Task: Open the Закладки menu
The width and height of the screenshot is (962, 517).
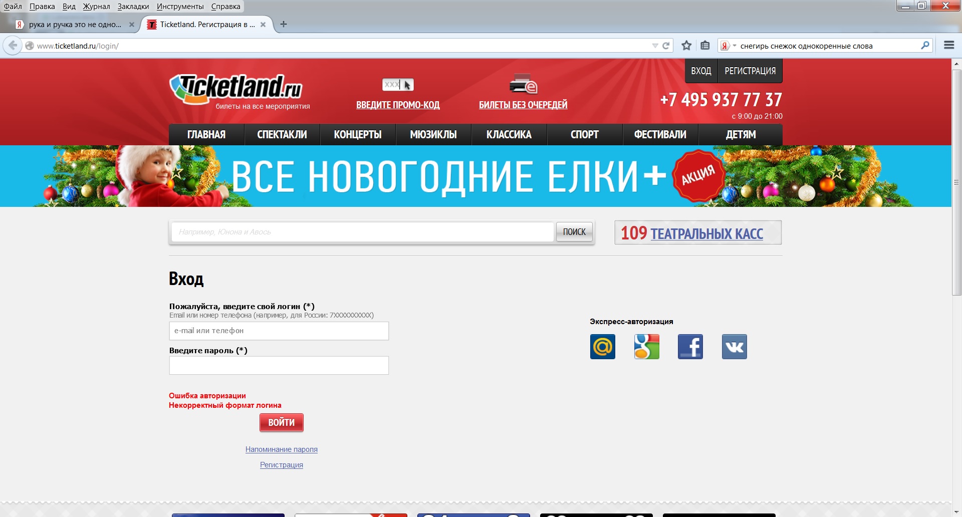Action: pyautogui.click(x=133, y=7)
